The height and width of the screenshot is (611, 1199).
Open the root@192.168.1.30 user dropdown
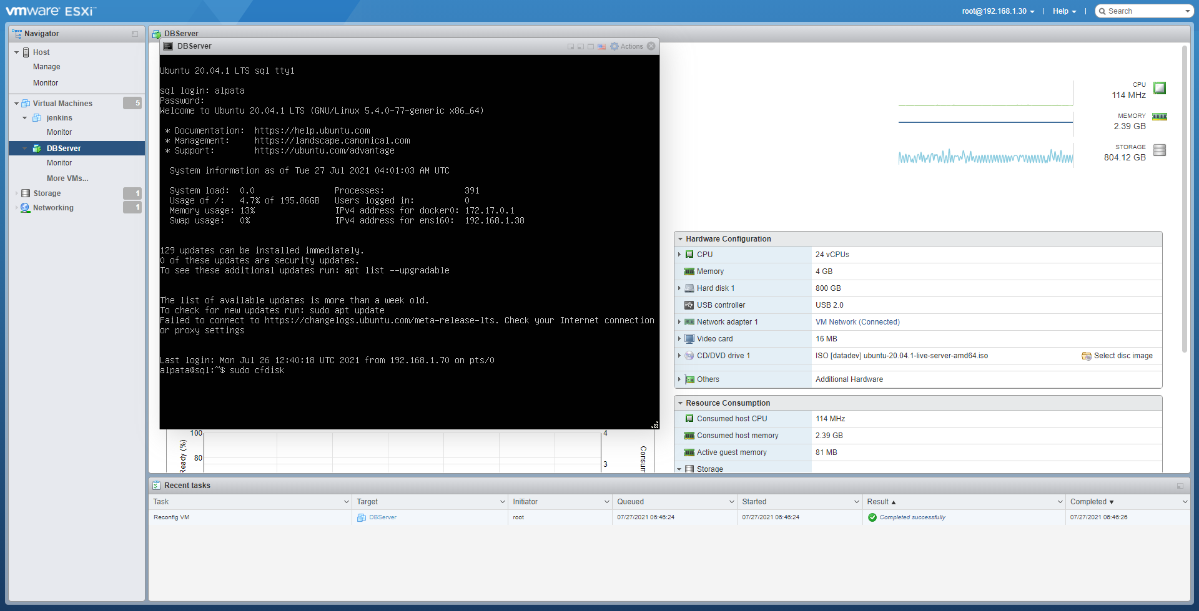pos(998,11)
